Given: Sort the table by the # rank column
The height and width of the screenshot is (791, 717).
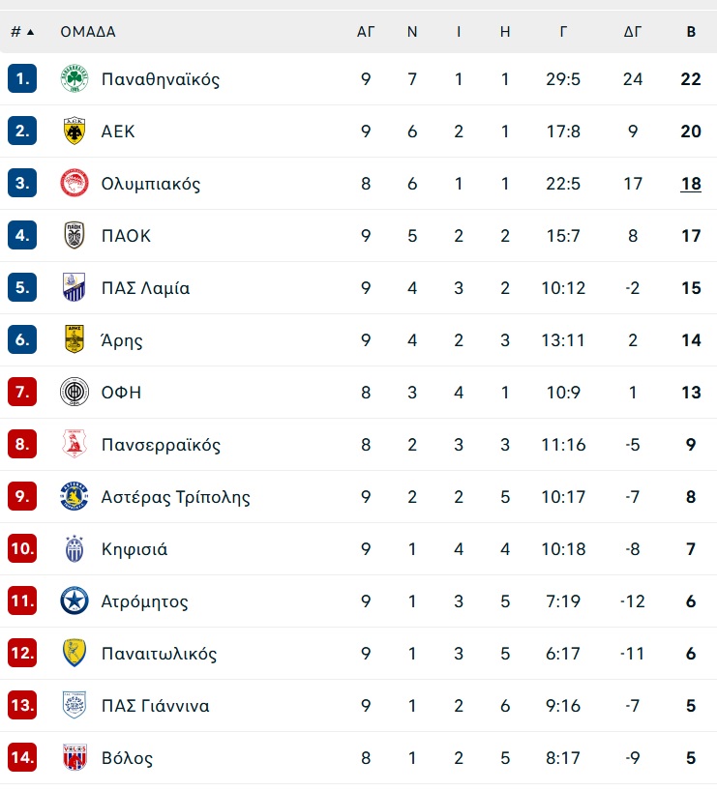Looking at the screenshot, I should (16, 32).
